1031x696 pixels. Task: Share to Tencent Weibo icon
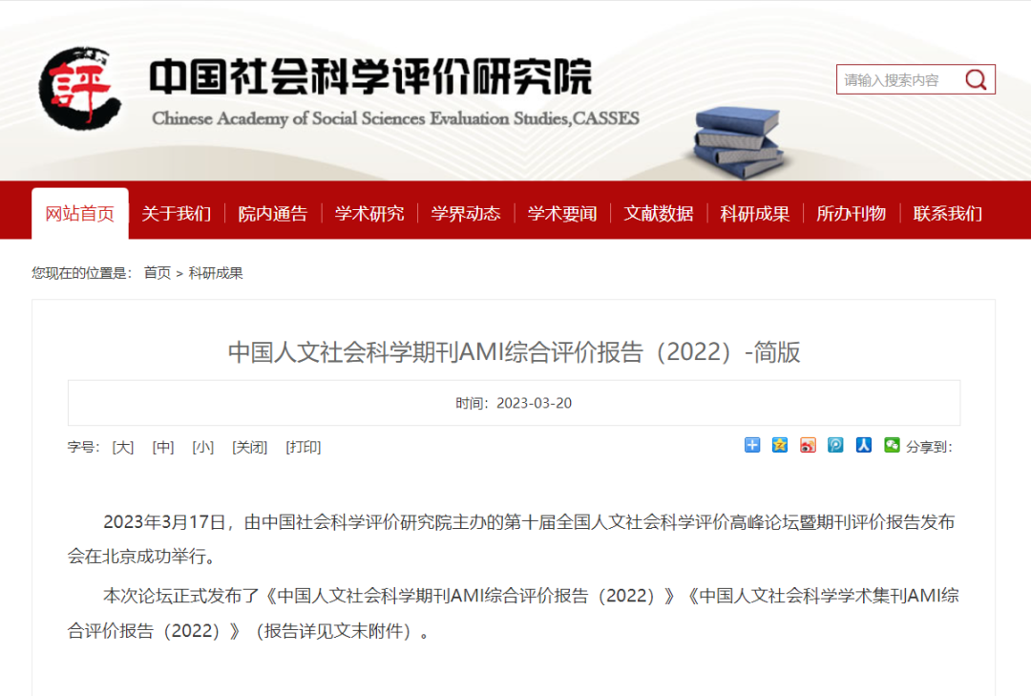click(x=835, y=445)
